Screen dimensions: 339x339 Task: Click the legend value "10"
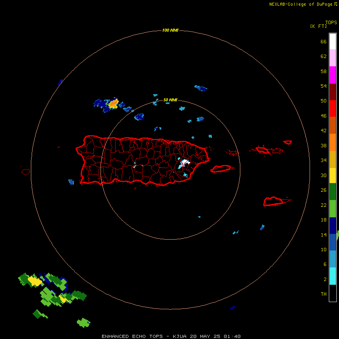pyautogui.click(x=324, y=249)
